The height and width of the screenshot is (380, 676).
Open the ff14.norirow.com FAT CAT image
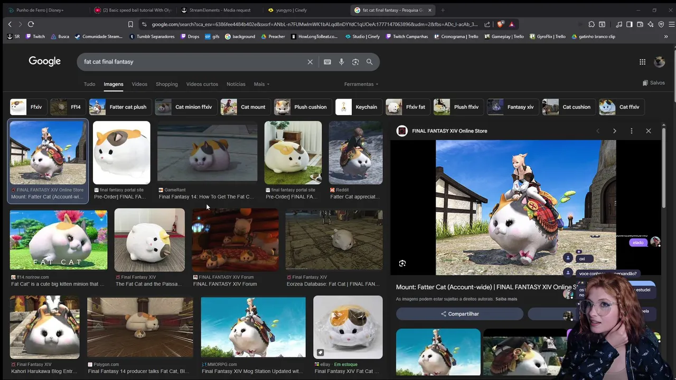tap(58, 240)
